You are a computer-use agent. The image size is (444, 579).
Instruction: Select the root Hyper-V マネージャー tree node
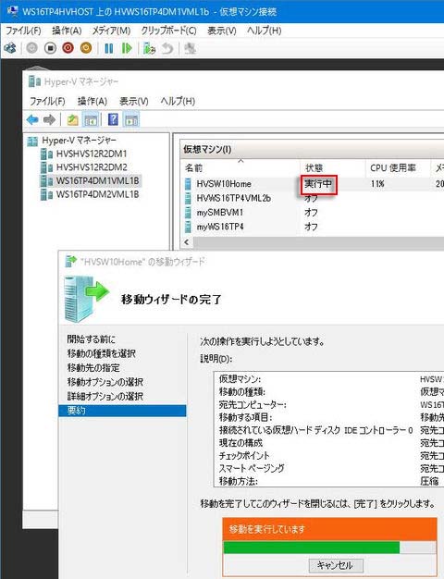click(x=79, y=141)
